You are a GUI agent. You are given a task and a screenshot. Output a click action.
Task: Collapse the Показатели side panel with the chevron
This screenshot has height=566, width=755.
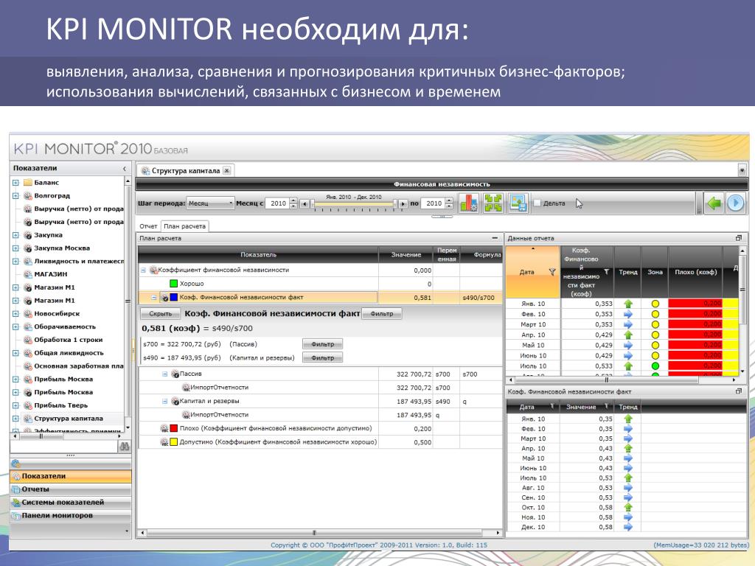tap(124, 169)
